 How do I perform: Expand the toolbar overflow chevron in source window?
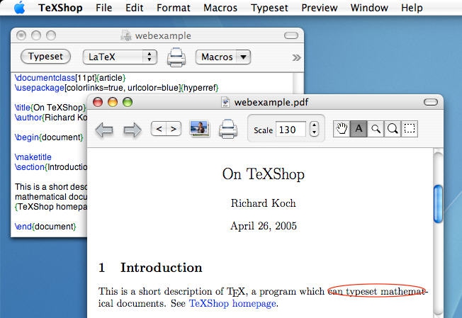coord(296,57)
